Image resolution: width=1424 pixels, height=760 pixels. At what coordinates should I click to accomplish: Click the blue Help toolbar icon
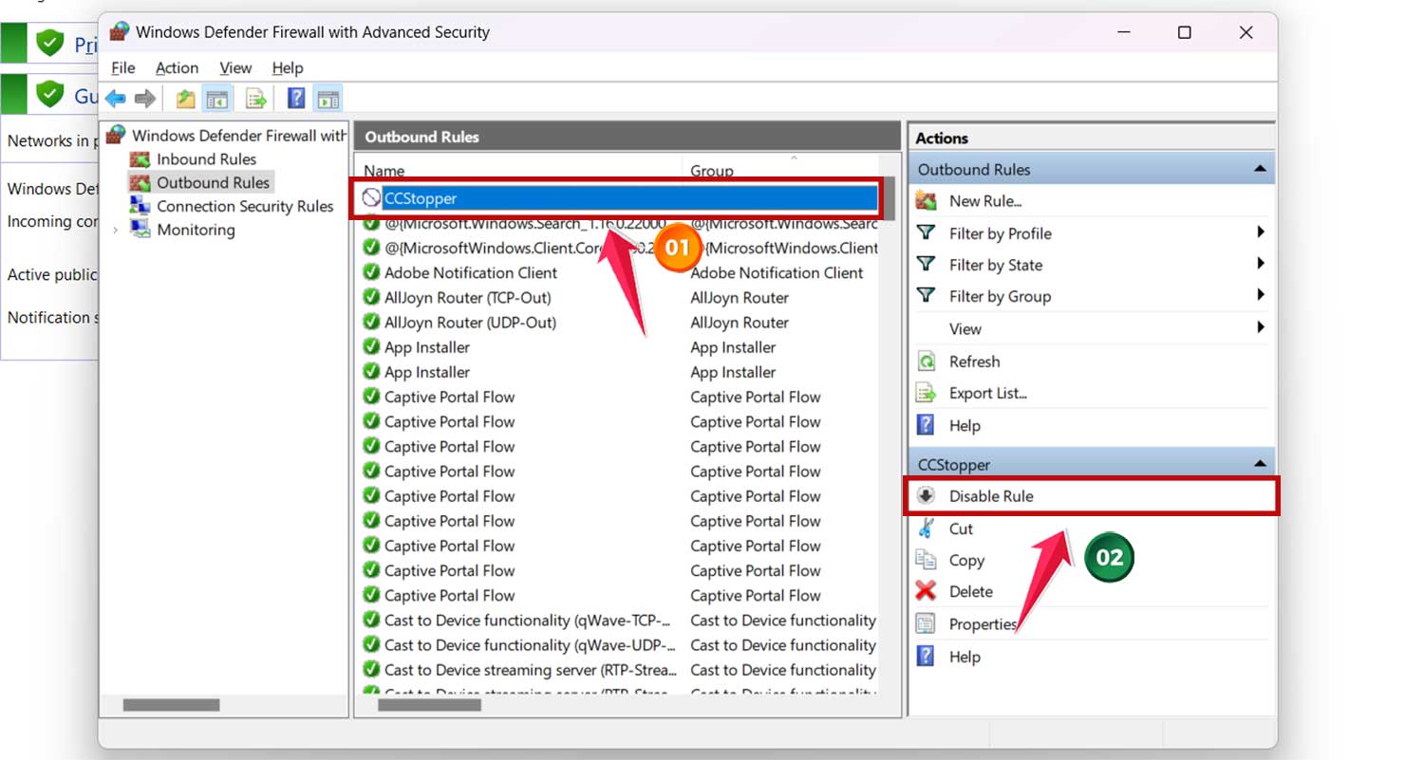[296, 99]
